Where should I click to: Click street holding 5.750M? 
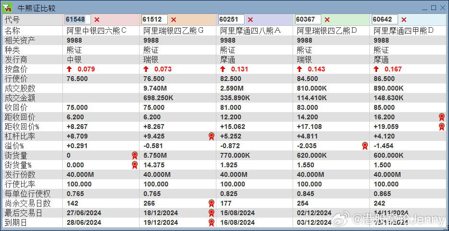tap(155, 156)
